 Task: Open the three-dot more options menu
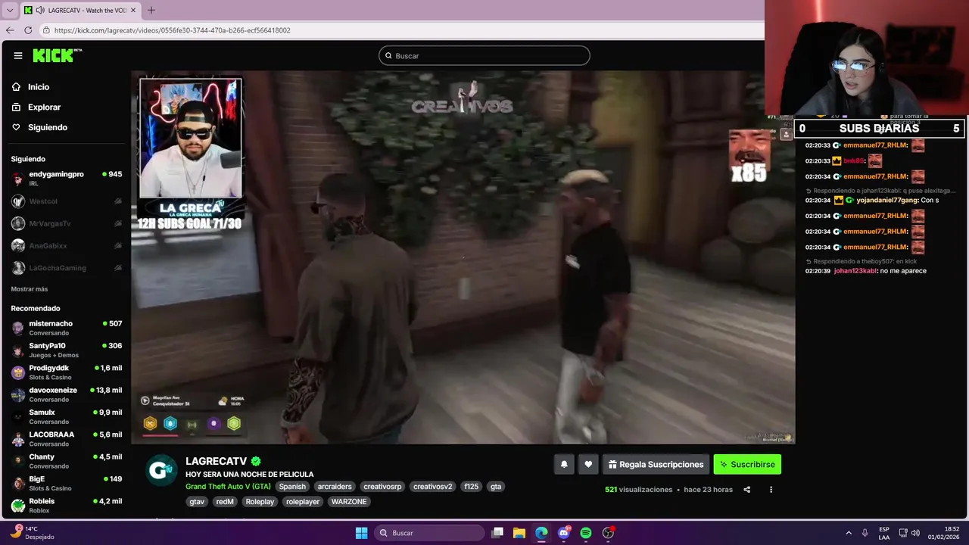point(771,490)
